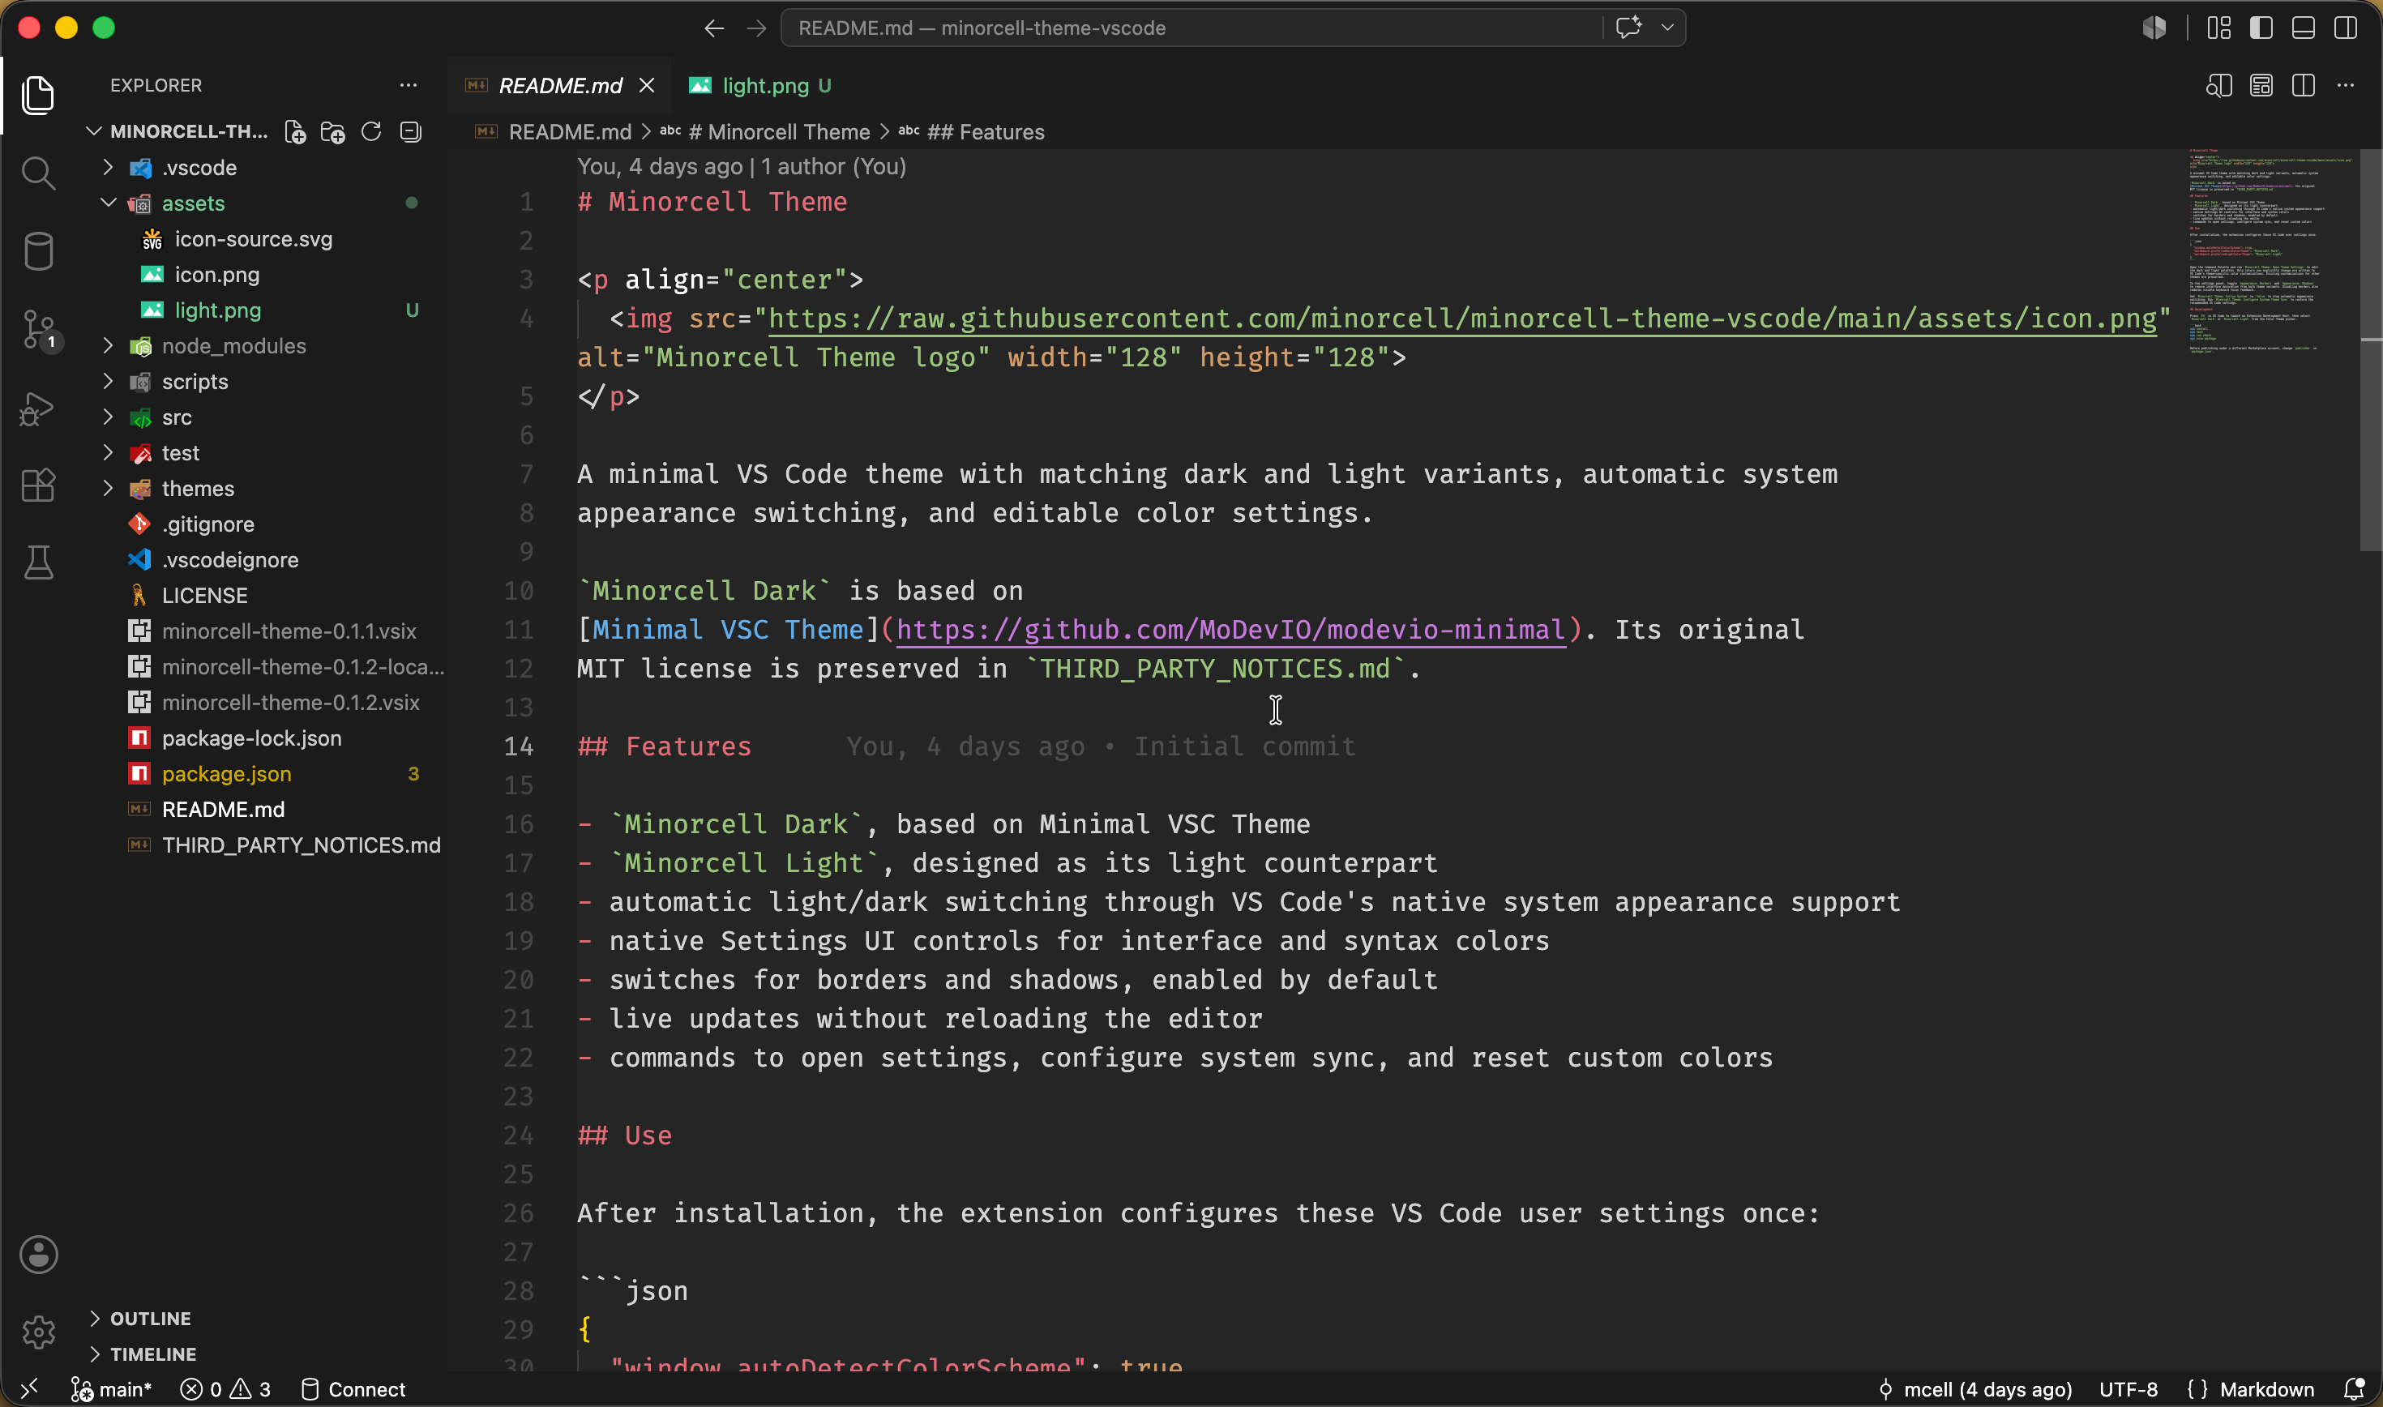Open the raw.githubusercontent.com icon.png URL
This screenshot has height=1407, width=2383.
pyautogui.click(x=1461, y=319)
